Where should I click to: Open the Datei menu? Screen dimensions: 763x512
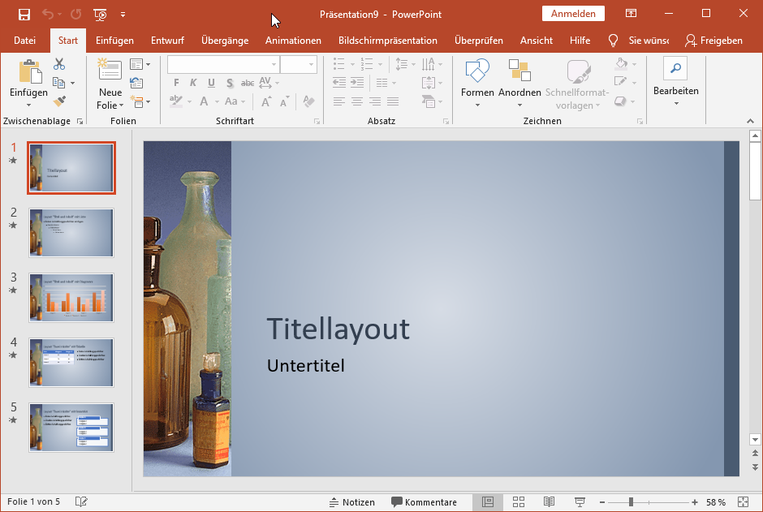coord(25,41)
